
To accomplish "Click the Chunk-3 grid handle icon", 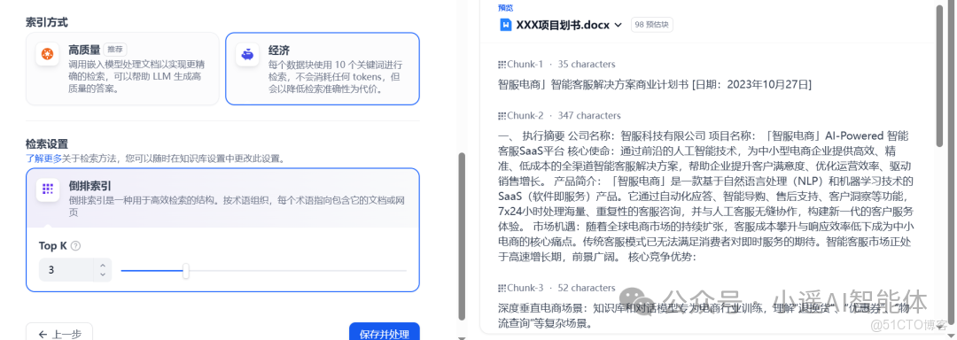I will pos(502,289).
